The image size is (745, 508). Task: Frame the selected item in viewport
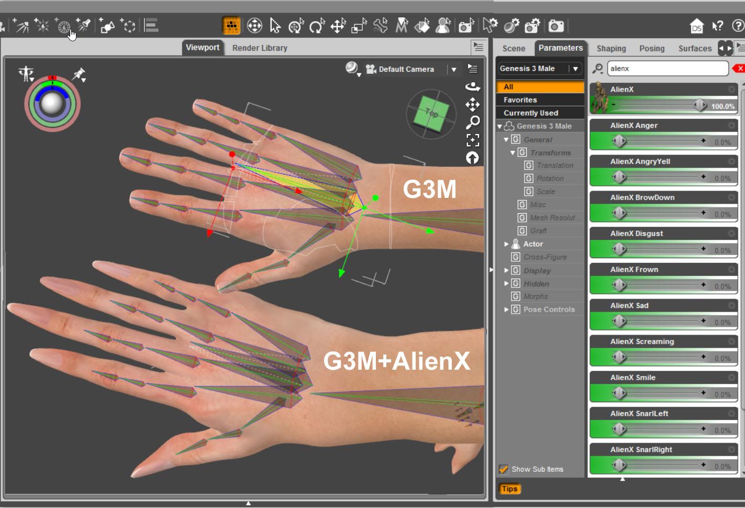tap(473, 140)
